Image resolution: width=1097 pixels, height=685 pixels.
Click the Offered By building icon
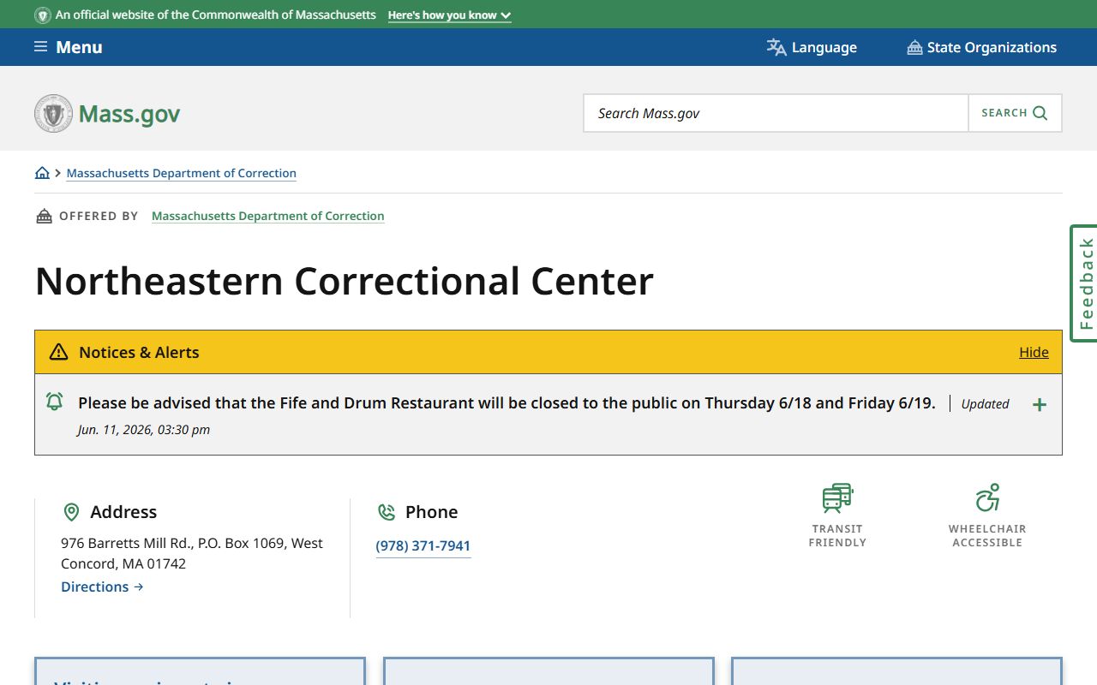[44, 216]
